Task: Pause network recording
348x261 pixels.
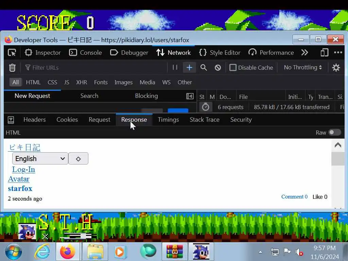Action: pyautogui.click(x=175, y=68)
